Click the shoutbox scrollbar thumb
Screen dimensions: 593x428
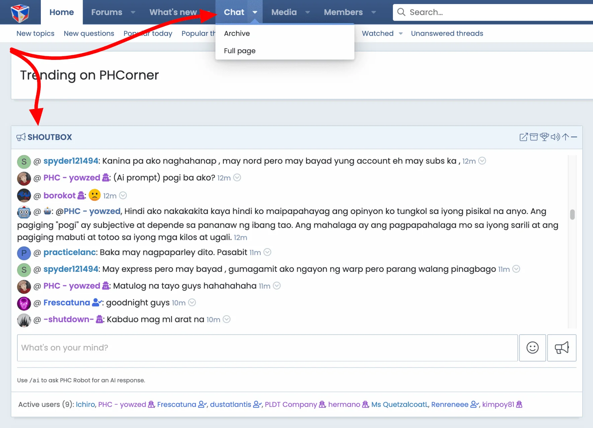(572, 214)
